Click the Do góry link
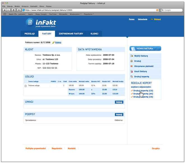Viewport: 185px width, 163px height. click(156, 148)
